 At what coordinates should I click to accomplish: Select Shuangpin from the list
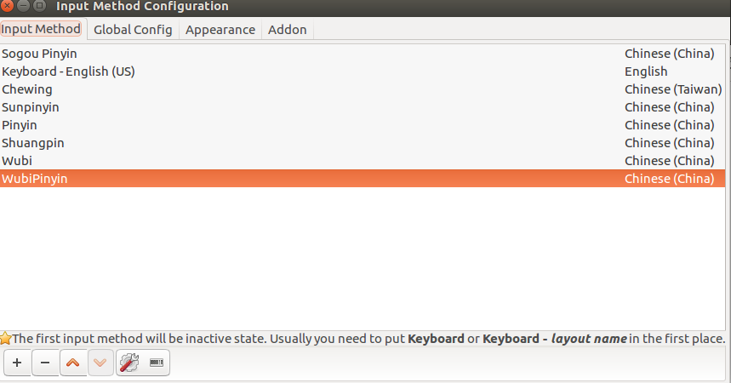pos(33,143)
